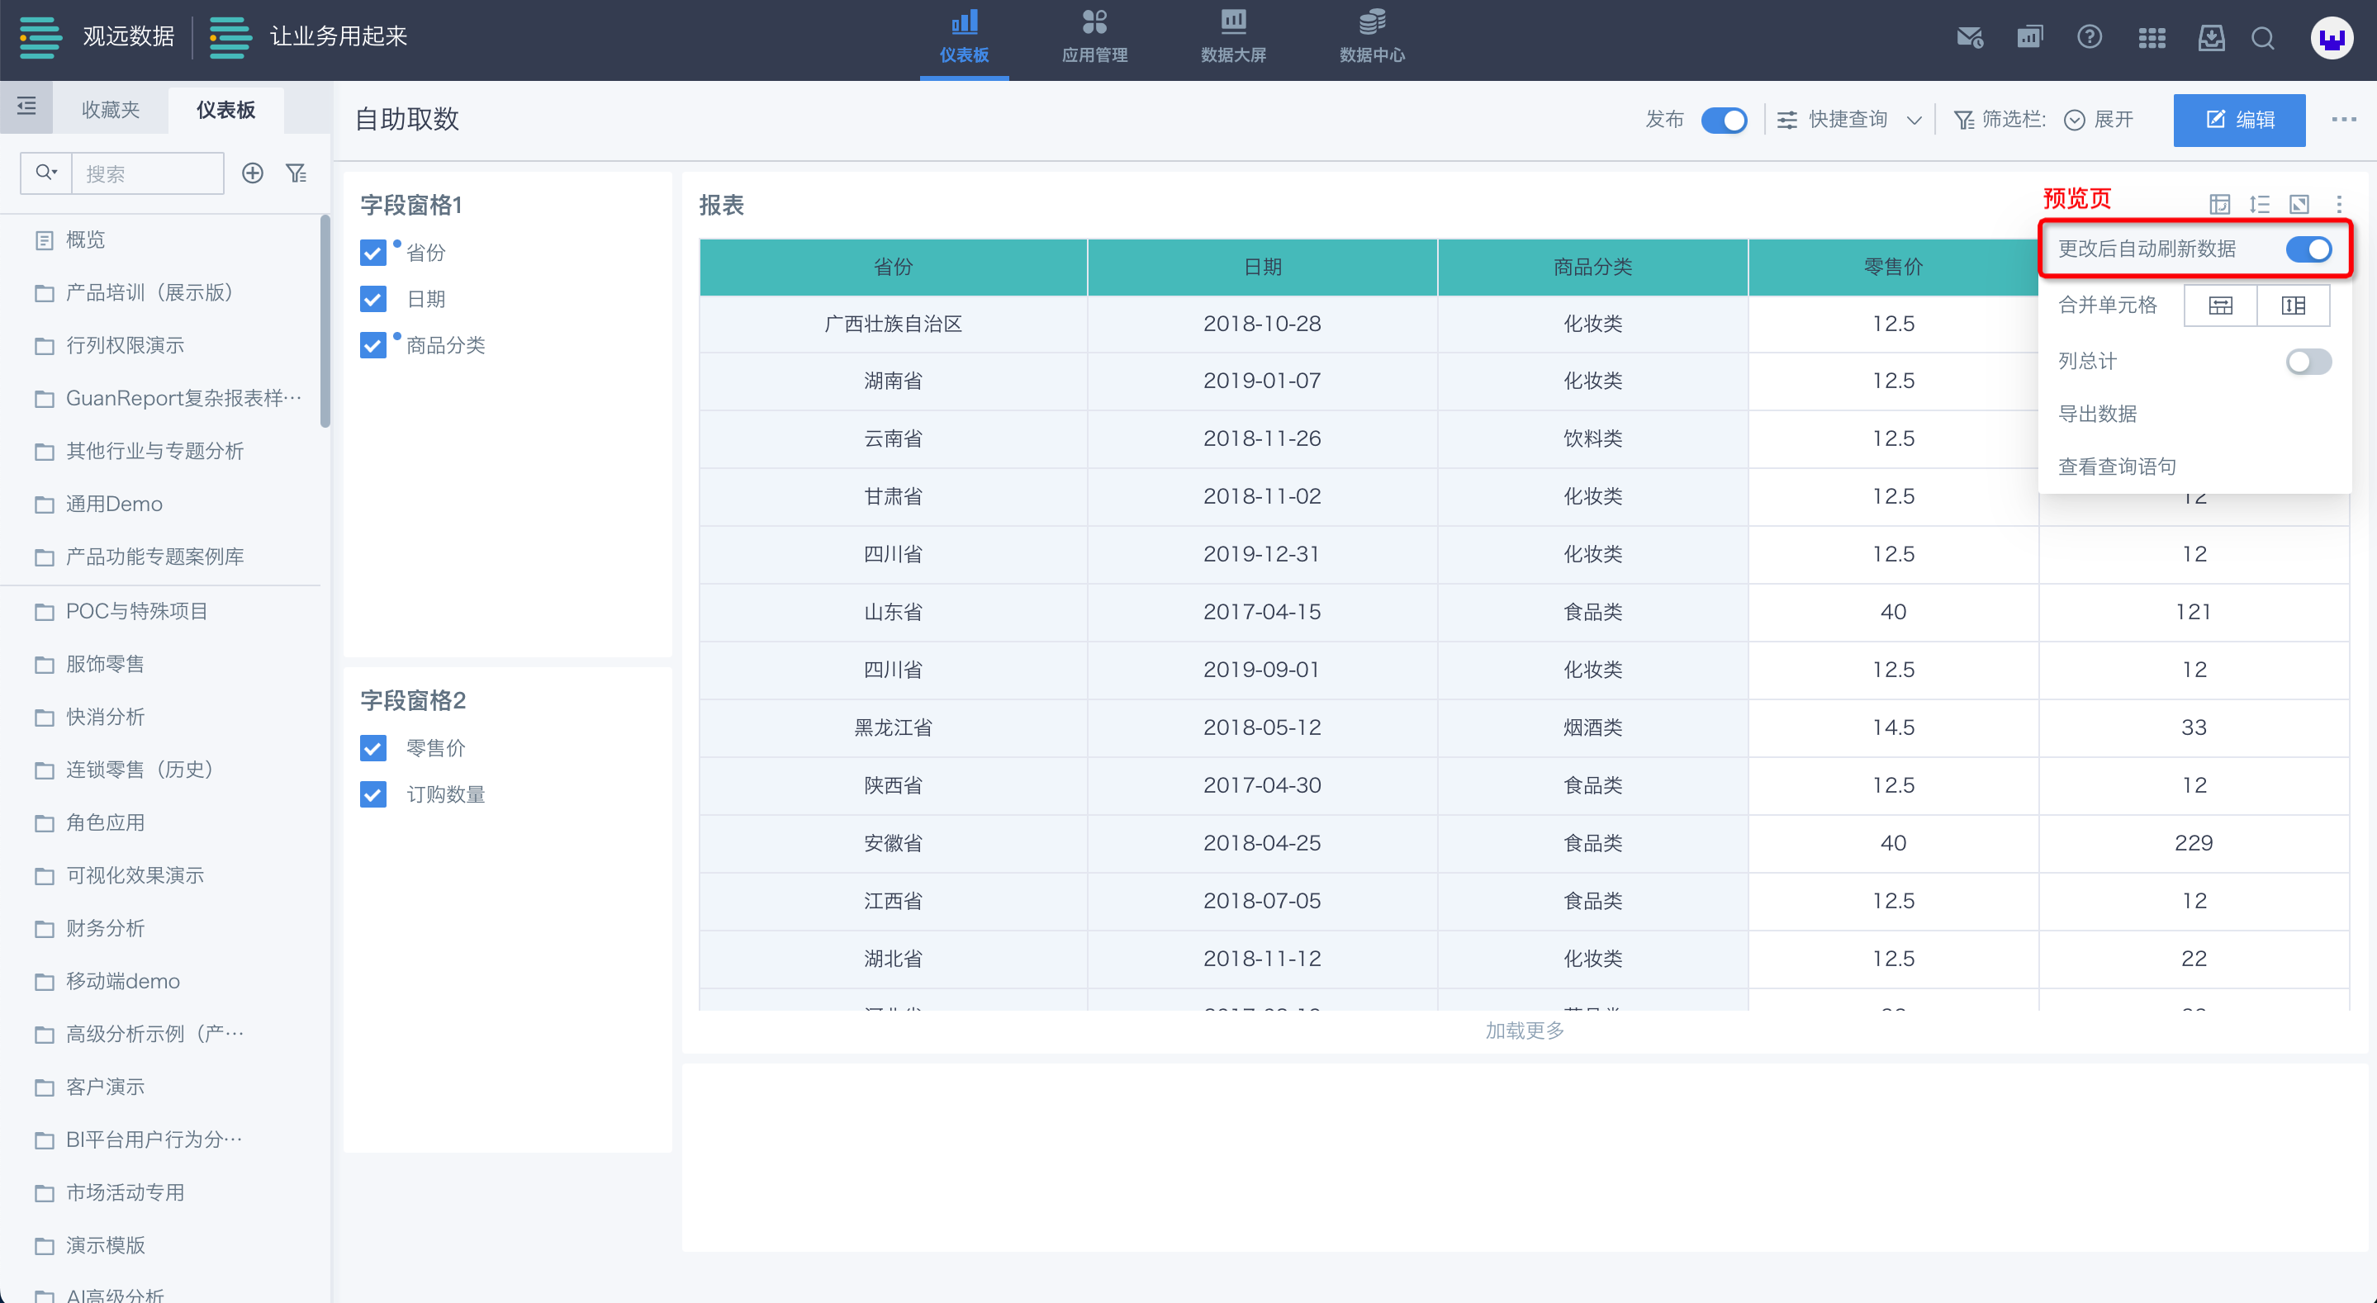This screenshot has width=2377, height=1303.
Task: Click the horizontal merge cells icon
Action: click(x=2220, y=306)
